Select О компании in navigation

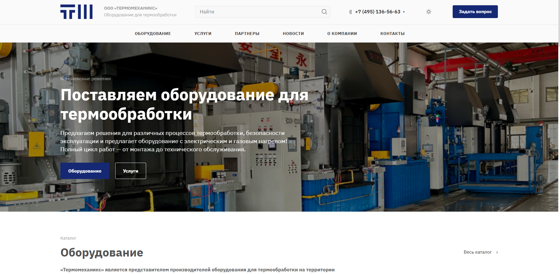point(342,34)
